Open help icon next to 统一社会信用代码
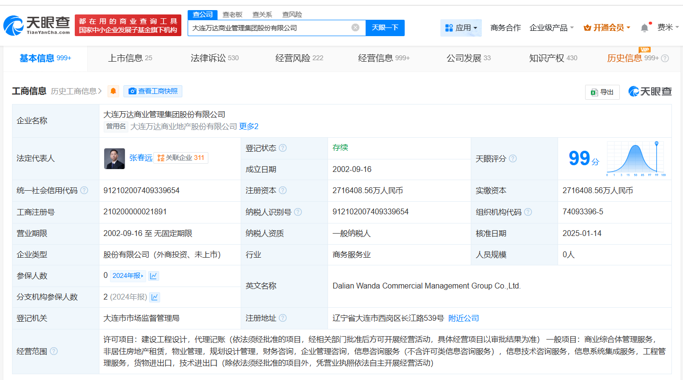 click(84, 190)
